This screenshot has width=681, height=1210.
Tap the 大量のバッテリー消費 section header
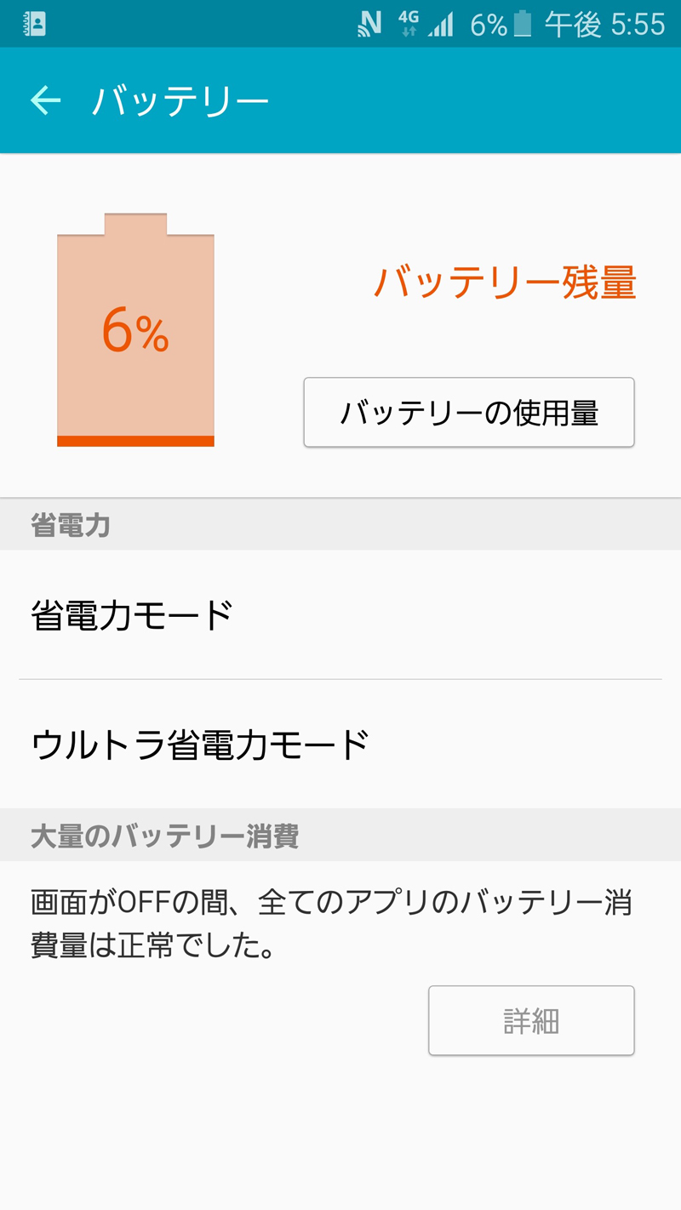coord(164,836)
